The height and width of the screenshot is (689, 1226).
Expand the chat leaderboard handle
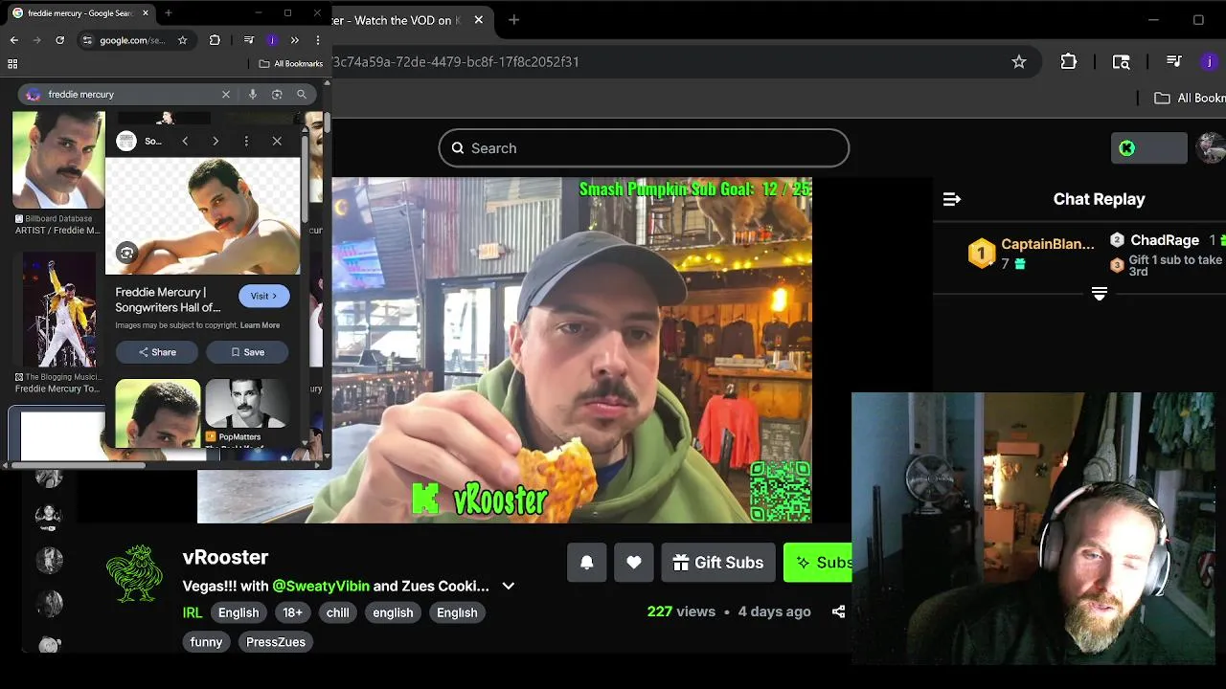click(x=1100, y=294)
